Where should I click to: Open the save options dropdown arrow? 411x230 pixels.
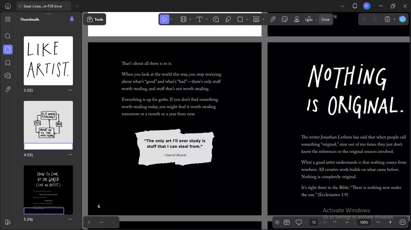pos(394,20)
